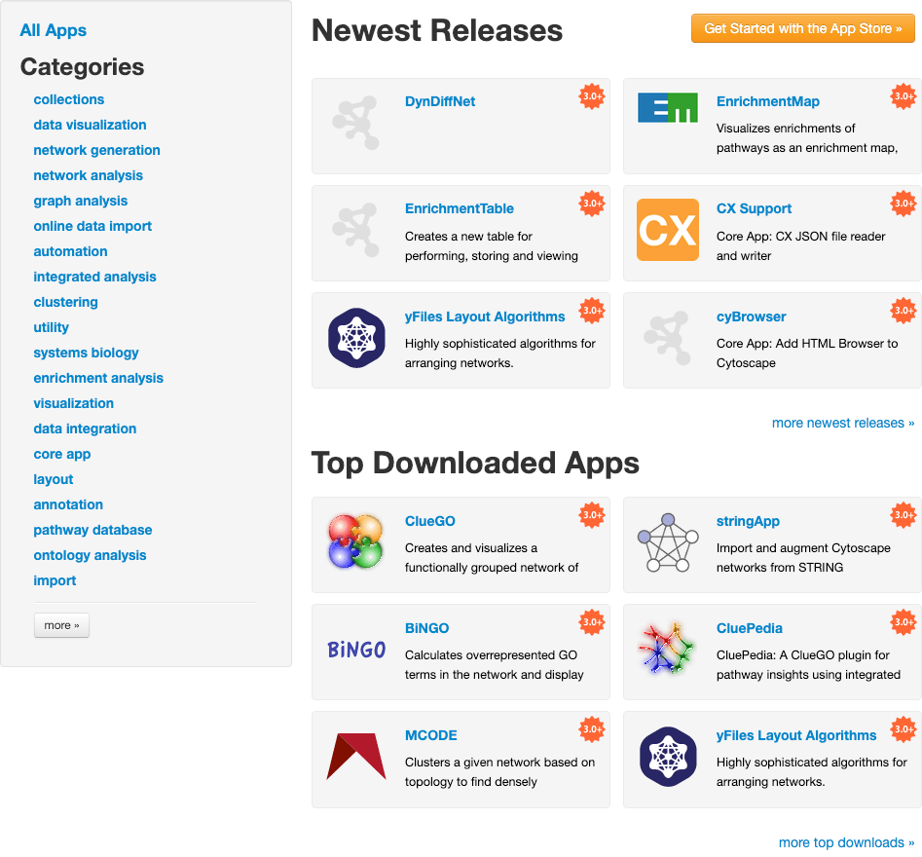Click the 3.0+ badge on stringApp card
This screenshot has width=922, height=857.
[x=904, y=515]
